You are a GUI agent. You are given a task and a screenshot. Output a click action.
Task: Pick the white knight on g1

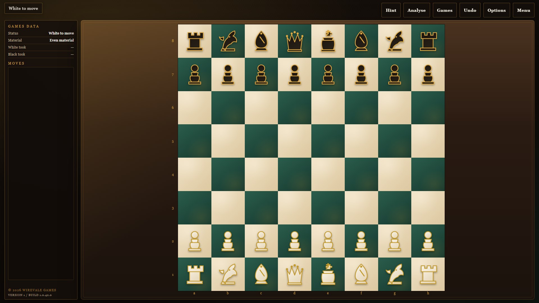click(394, 274)
